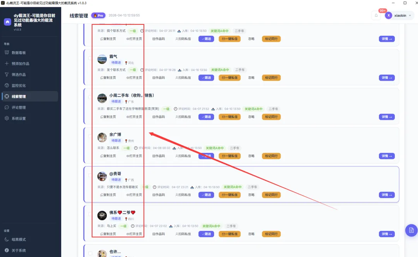Open 详情 for 佛系二爷 lead
The width and height of the screenshot is (418, 257).
387,234
